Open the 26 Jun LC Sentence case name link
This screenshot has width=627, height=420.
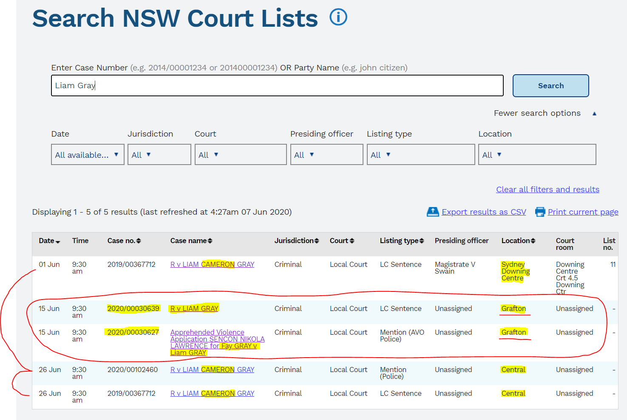(212, 394)
